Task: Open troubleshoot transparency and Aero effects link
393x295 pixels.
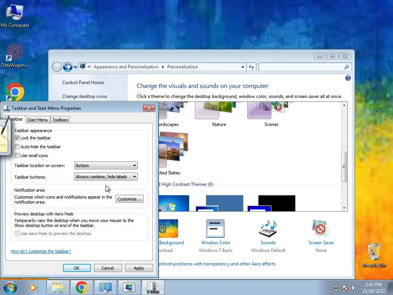Action: [217, 264]
